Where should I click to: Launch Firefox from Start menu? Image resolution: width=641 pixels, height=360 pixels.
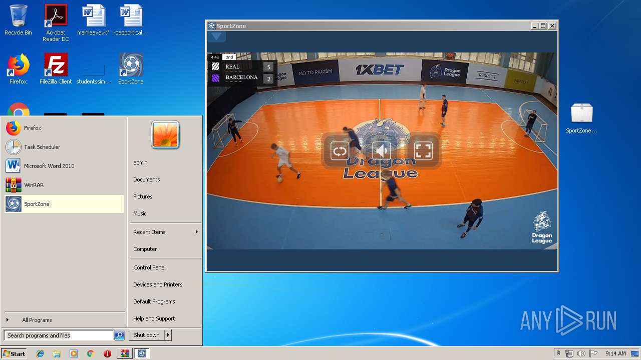click(x=64, y=128)
